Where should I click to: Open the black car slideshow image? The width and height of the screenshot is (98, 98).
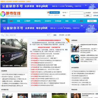(x=14, y=53)
